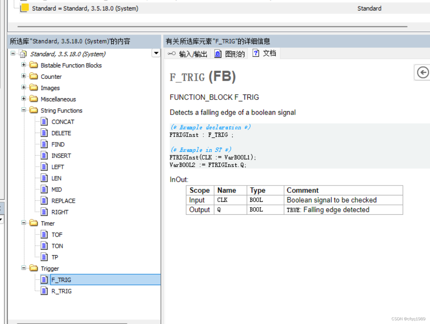430x324 pixels.
Task: Click the TP document icon
Action: point(44,257)
